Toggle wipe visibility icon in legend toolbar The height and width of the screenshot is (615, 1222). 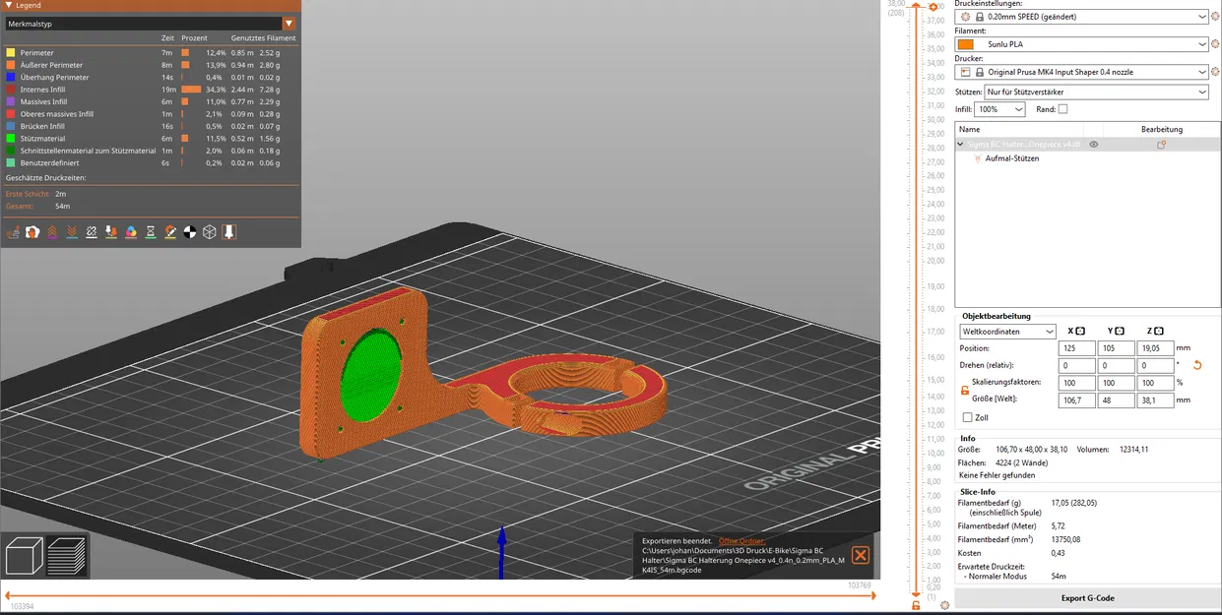(x=32, y=232)
